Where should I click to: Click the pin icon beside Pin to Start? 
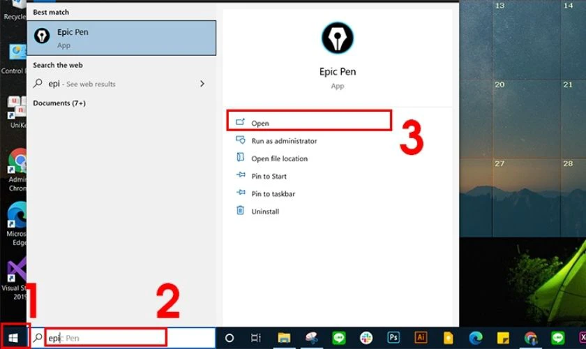coord(241,174)
